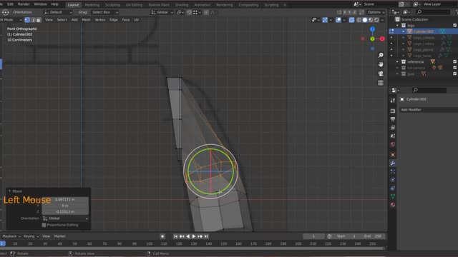Click outliner search field
The image size is (458, 257).
(x=433, y=12)
